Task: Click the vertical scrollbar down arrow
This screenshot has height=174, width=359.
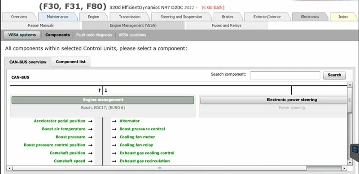Action: tap(350, 162)
